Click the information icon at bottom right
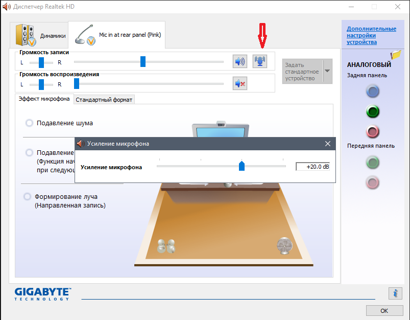 (395, 293)
